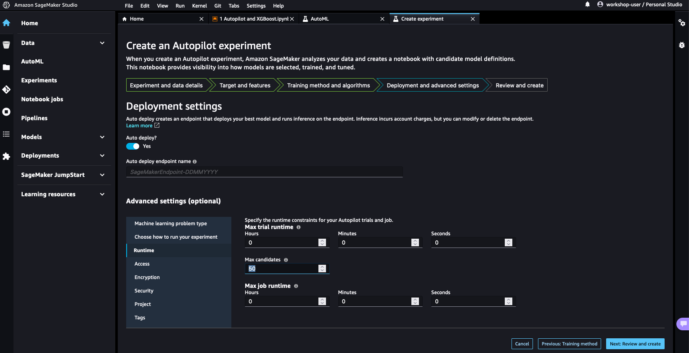Close the Home tab
Viewport: 689px width, 353px height.
201,19
